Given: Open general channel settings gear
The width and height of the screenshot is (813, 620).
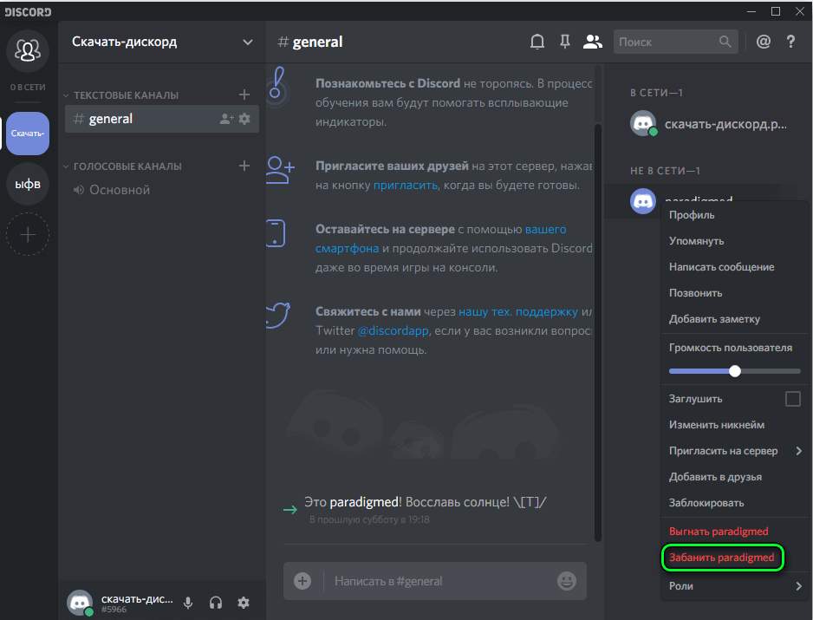Looking at the screenshot, I should [x=244, y=119].
